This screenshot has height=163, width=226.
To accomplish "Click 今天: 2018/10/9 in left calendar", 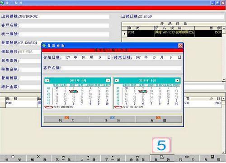I will coord(63,107).
